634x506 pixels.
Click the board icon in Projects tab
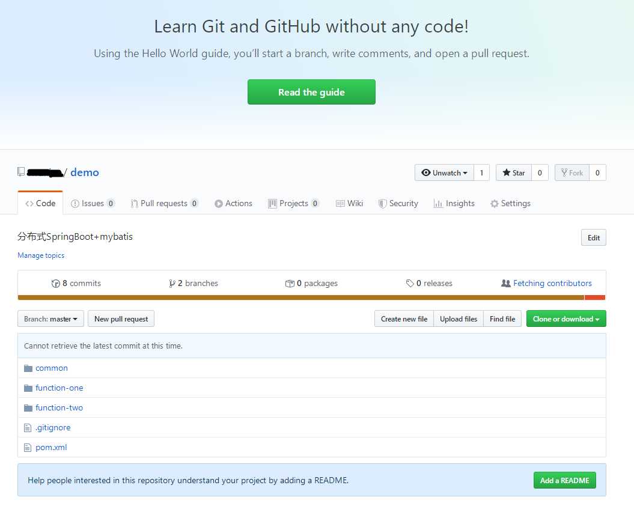[272, 204]
